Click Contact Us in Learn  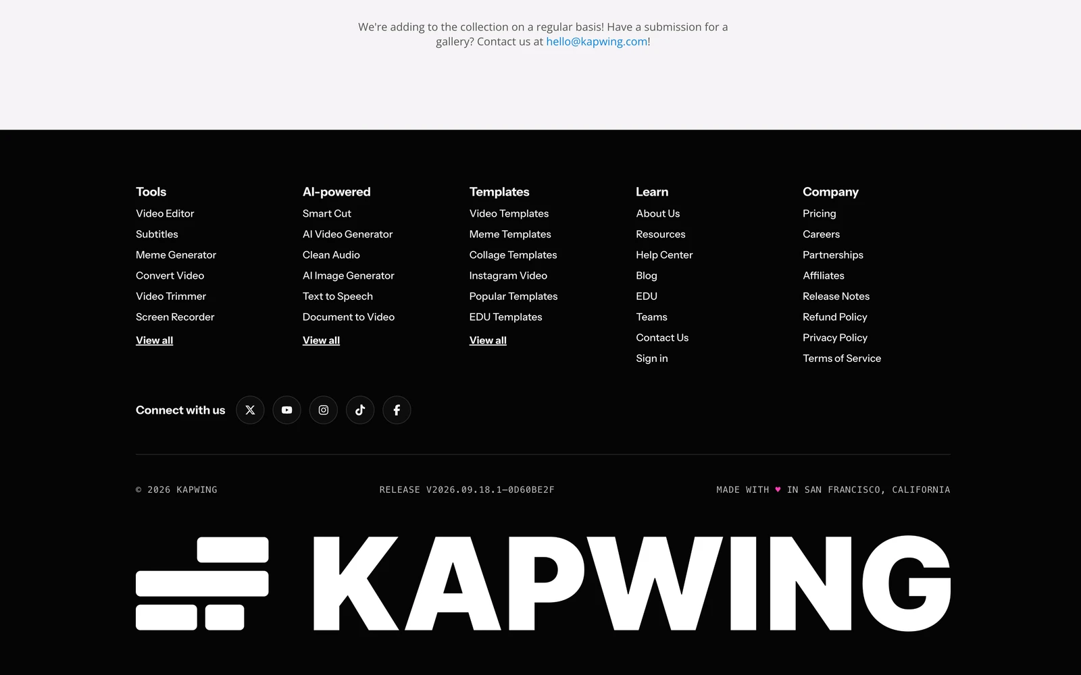click(x=662, y=337)
